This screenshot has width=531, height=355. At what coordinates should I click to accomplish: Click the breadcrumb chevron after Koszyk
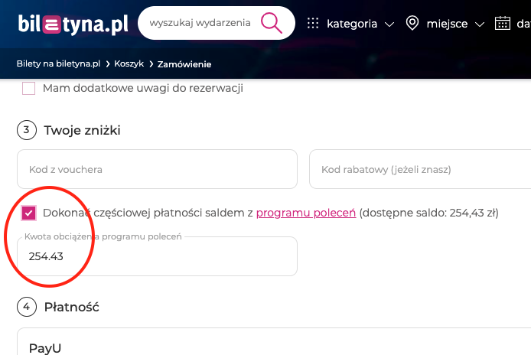(151, 64)
